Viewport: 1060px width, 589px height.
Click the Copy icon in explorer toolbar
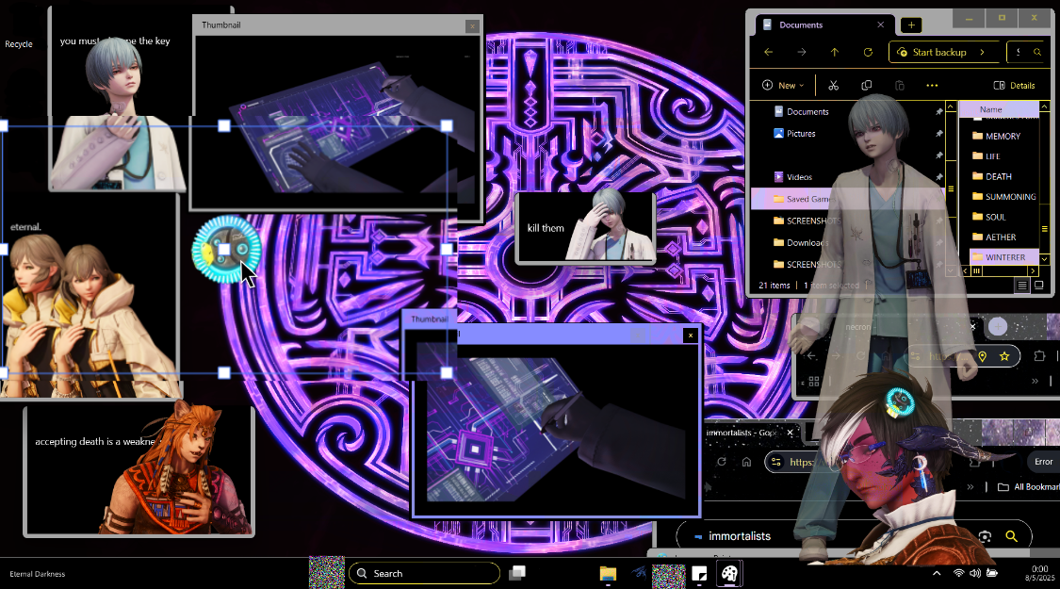tap(867, 85)
